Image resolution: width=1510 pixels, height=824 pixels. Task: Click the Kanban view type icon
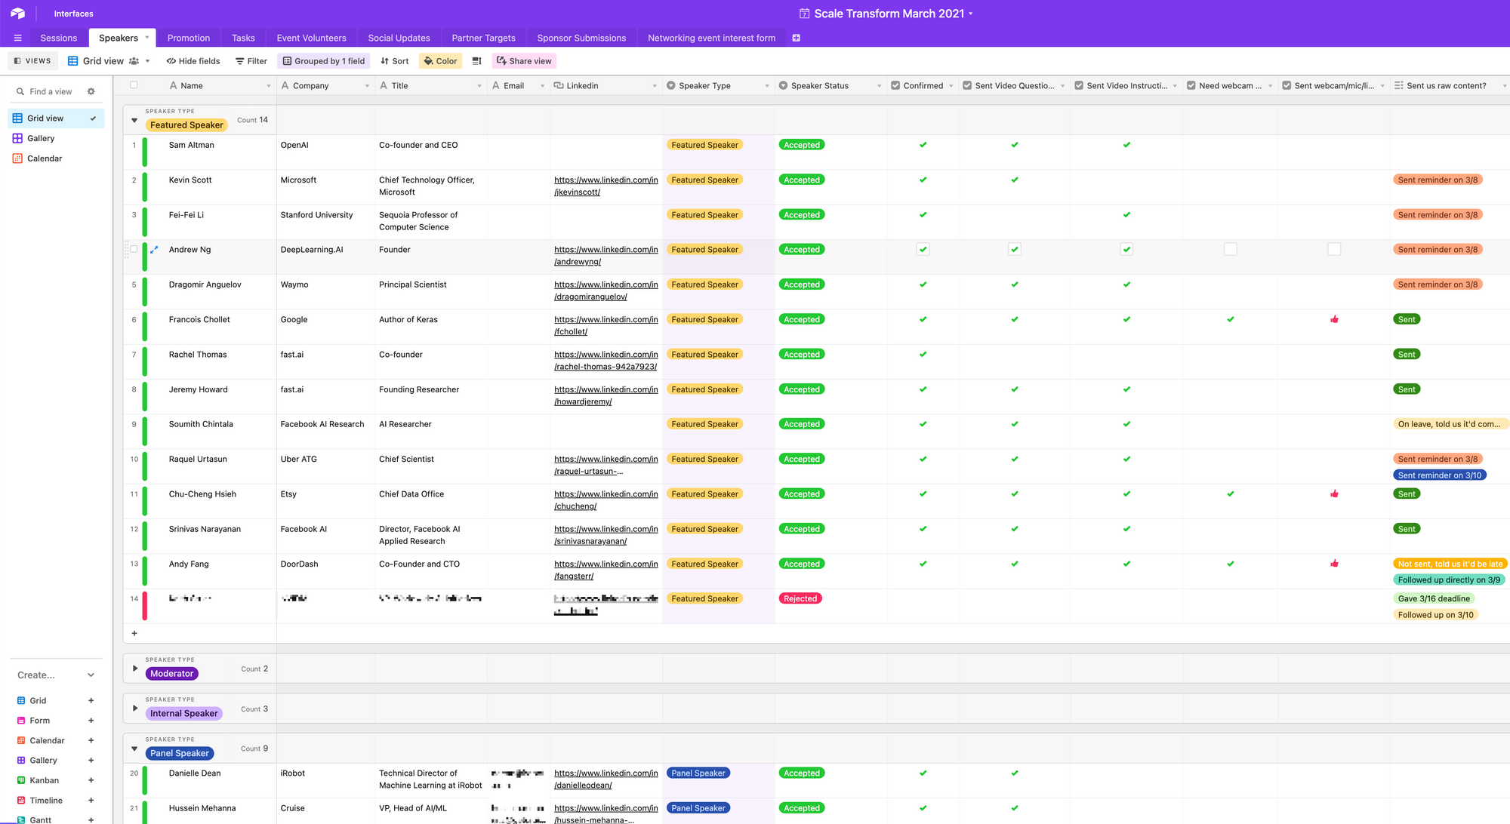tap(21, 780)
